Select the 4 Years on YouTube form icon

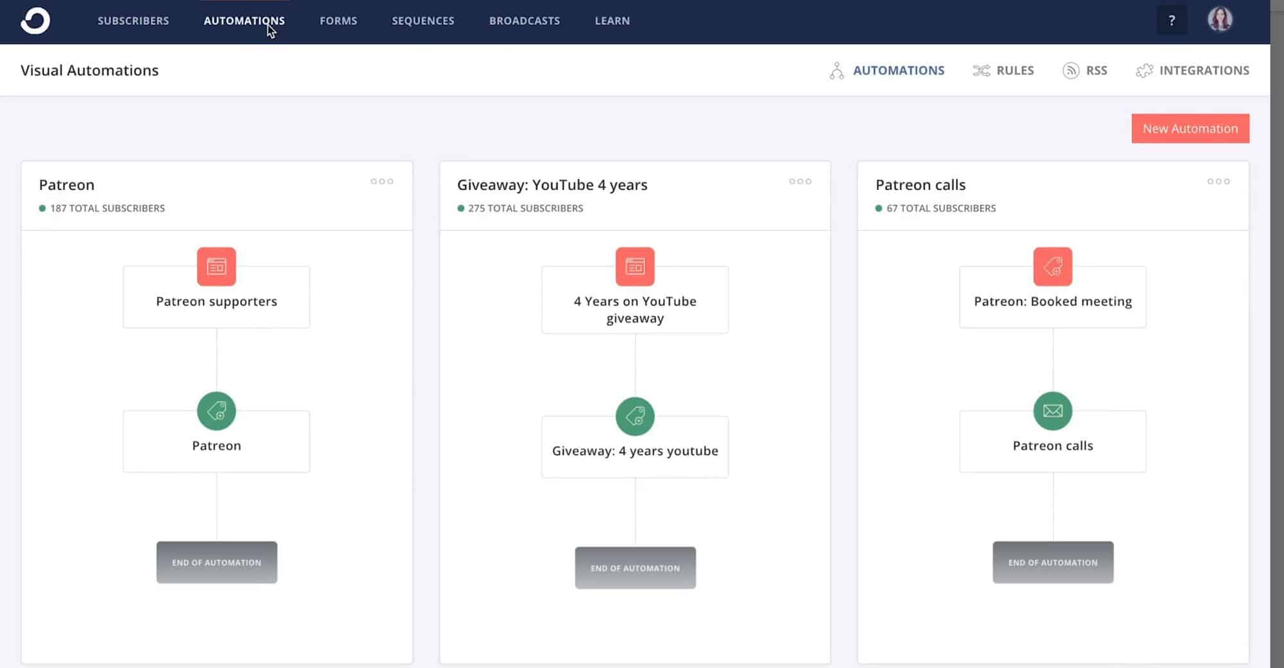tap(635, 266)
